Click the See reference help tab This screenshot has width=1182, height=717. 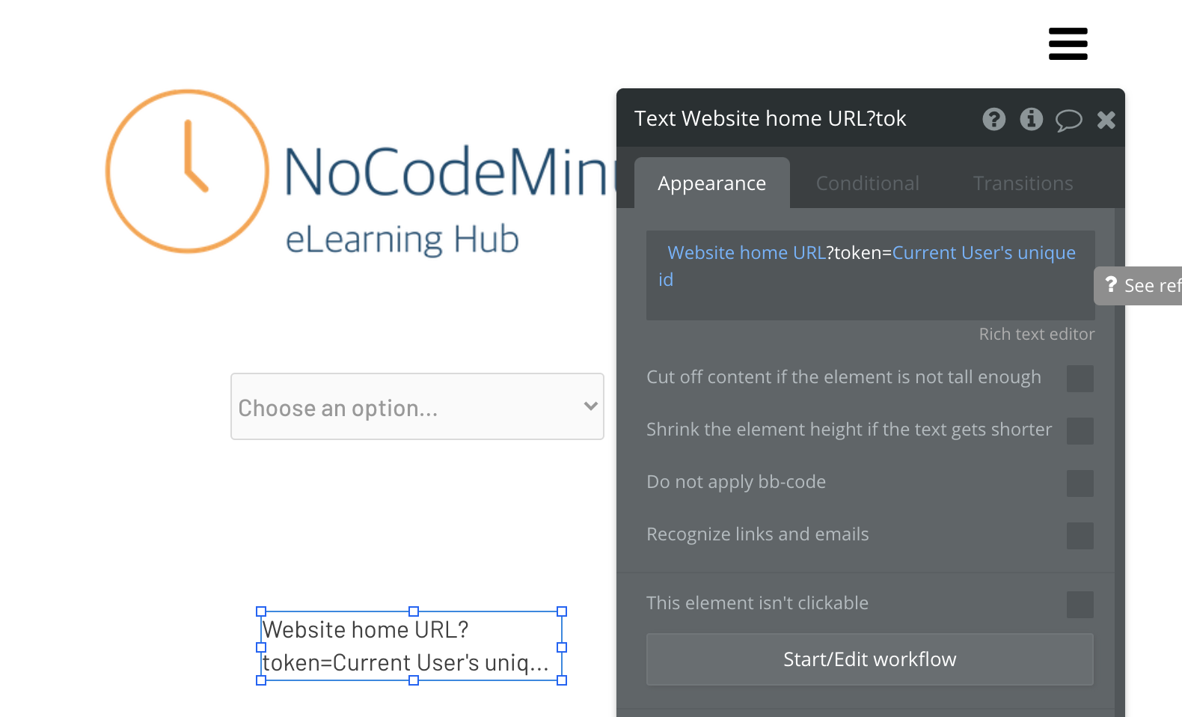click(1139, 285)
